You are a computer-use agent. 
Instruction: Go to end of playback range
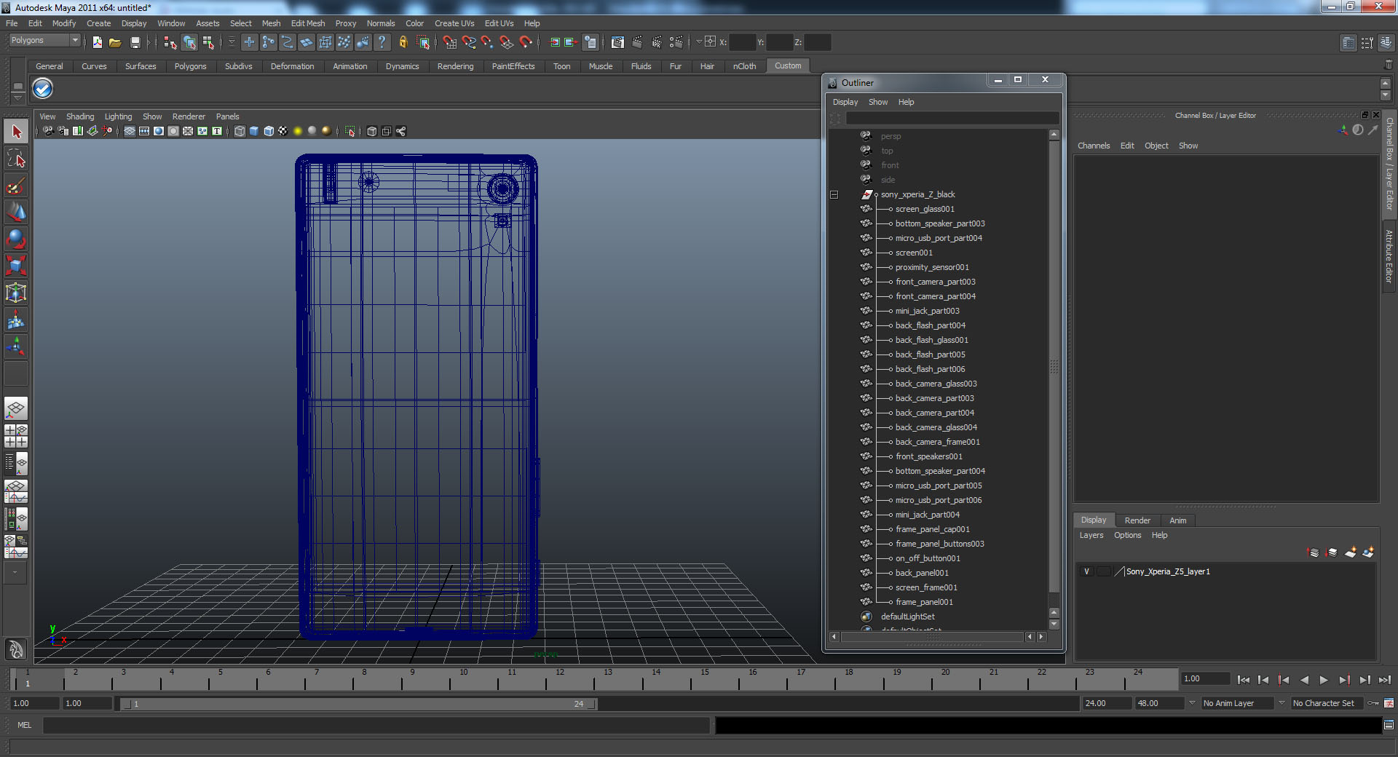tap(1384, 680)
